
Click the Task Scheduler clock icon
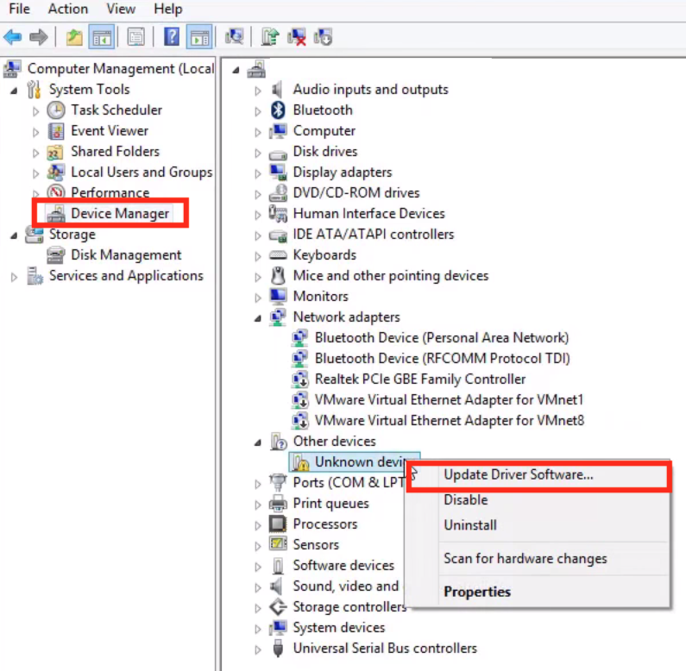pos(56,110)
